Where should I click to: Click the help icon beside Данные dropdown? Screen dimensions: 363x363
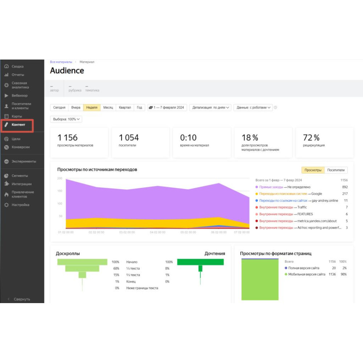click(x=276, y=108)
